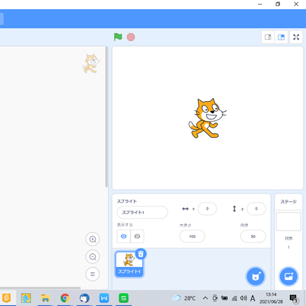Click the y position field
This screenshot has height=306, width=306.
point(256,209)
